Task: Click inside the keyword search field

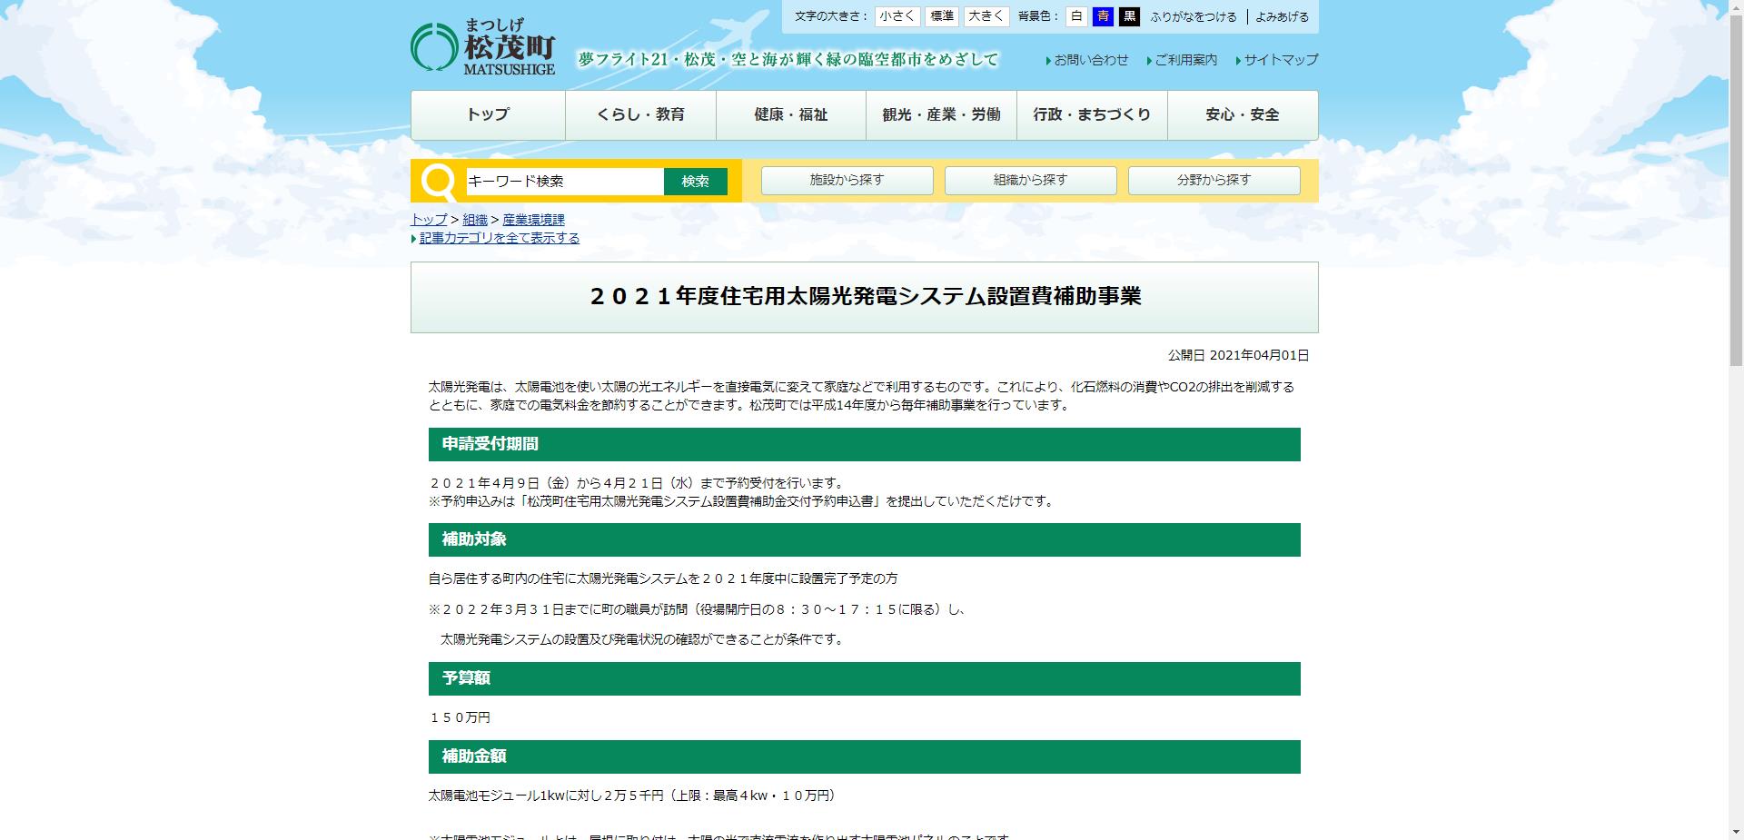Action: click(x=563, y=181)
